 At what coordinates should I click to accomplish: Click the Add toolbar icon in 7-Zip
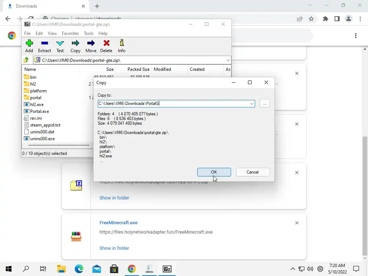point(29,46)
